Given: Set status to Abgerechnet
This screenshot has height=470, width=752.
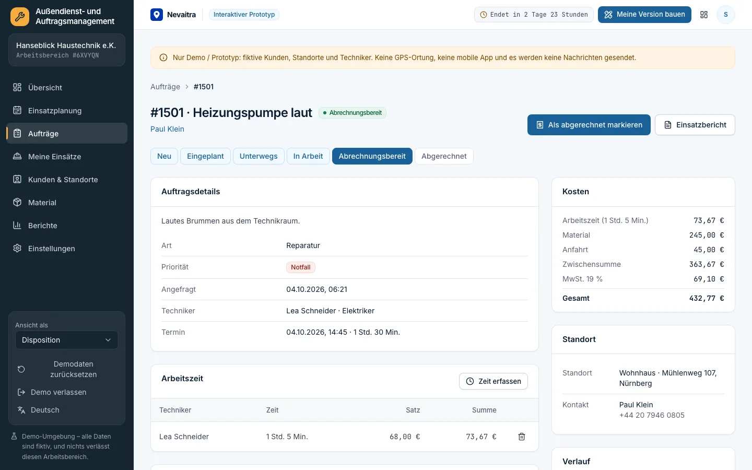Looking at the screenshot, I should click(444, 156).
